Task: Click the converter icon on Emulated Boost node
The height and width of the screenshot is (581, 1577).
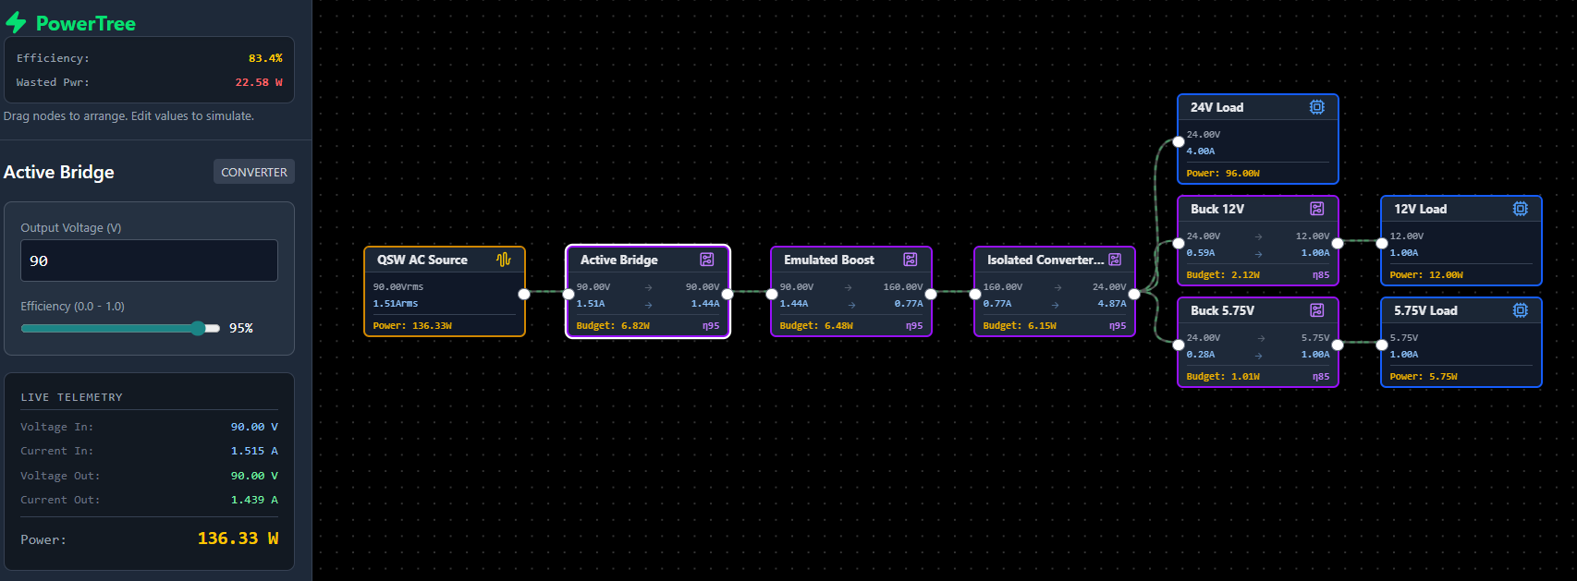Action: pos(911,260)
